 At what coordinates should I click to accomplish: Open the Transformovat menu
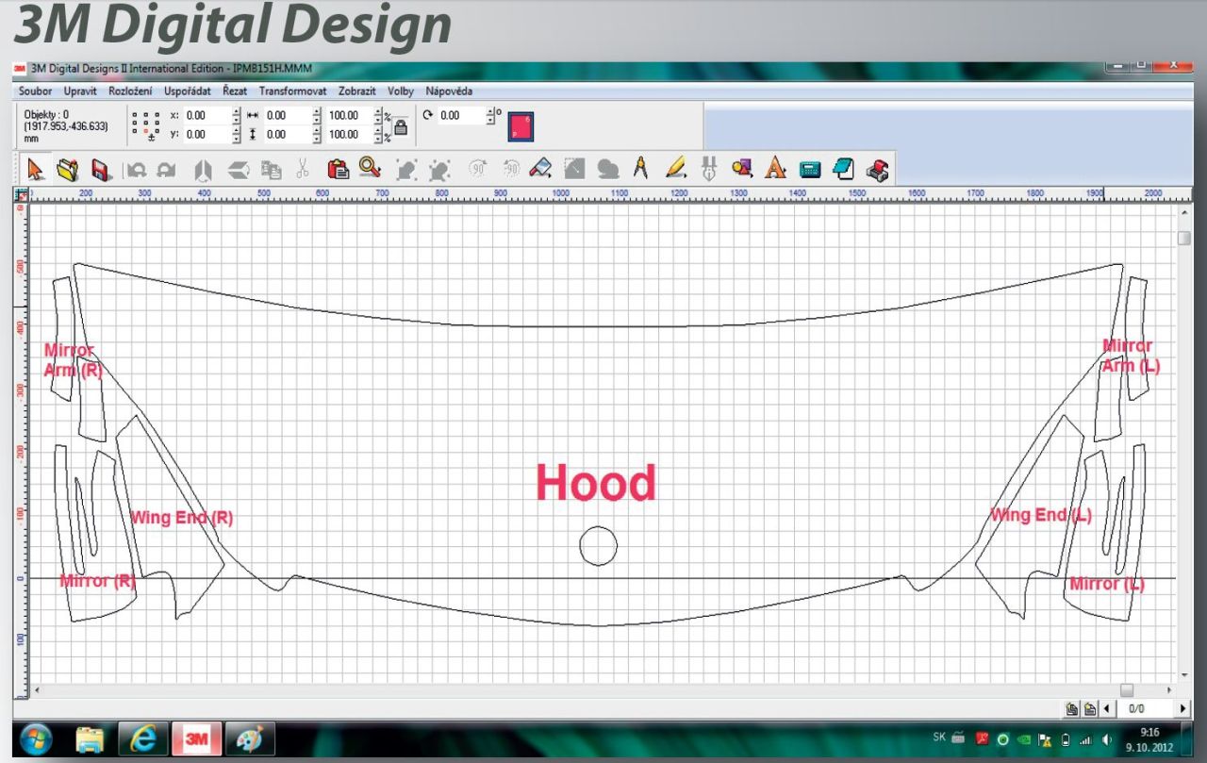(x=293, y=91)
